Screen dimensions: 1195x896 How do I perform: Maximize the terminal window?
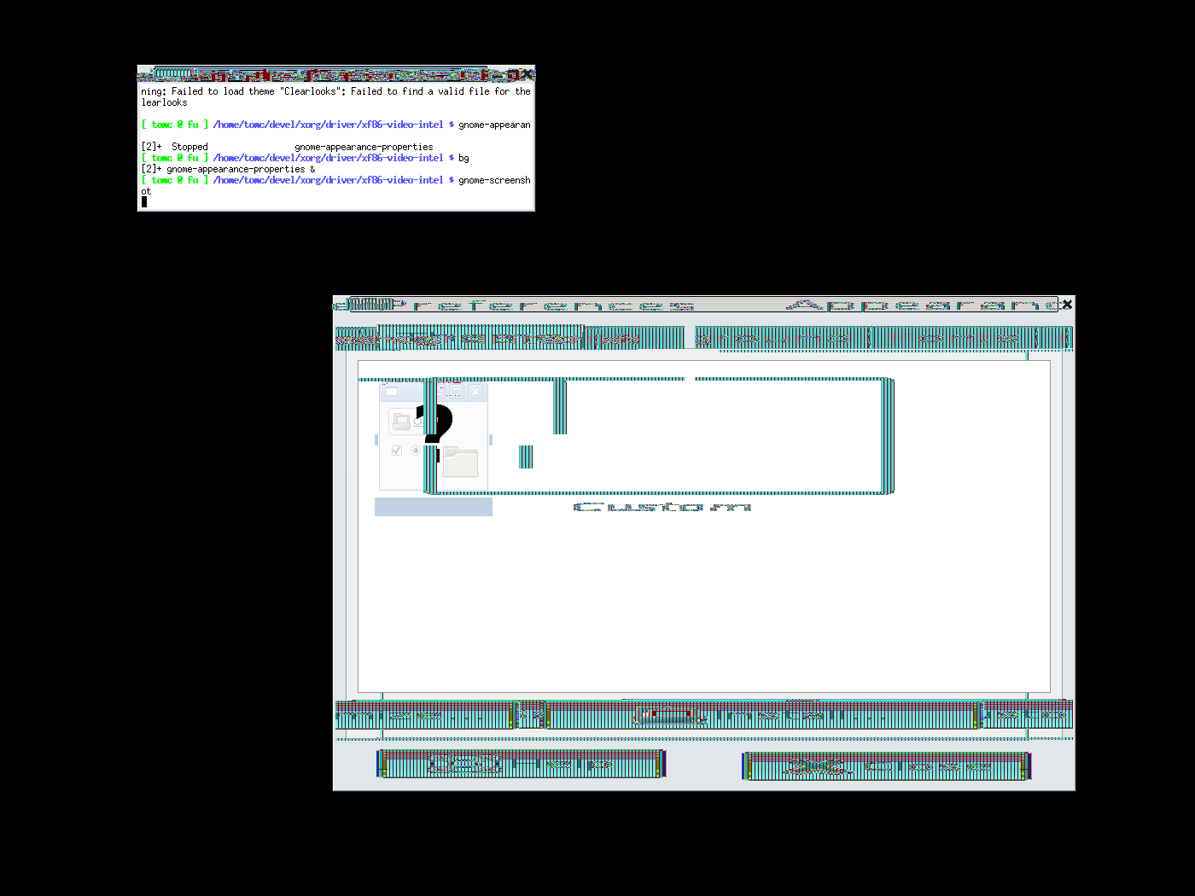510,75
